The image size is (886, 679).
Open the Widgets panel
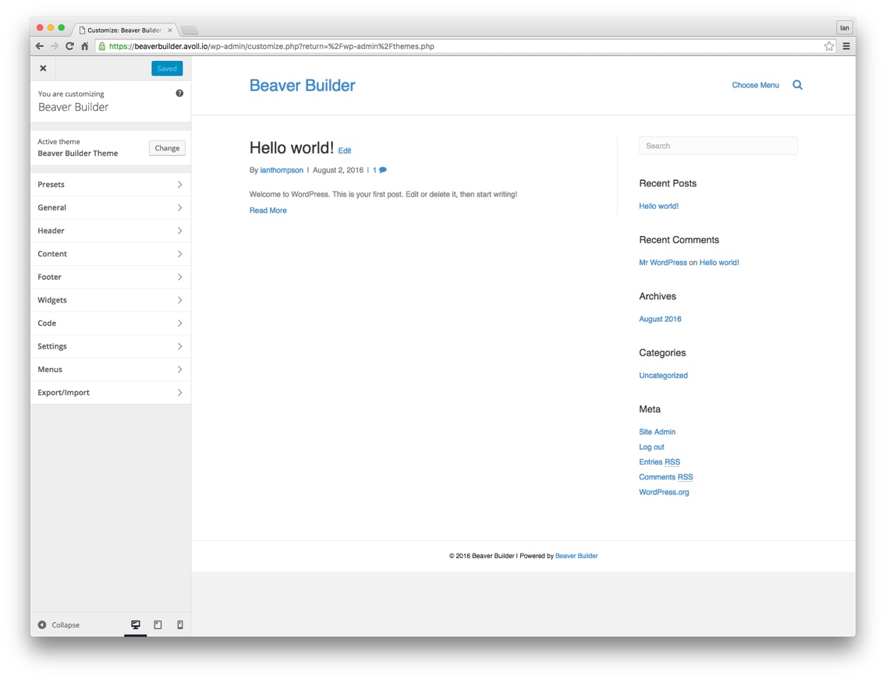pyautogui.click(x=111, y=301)
